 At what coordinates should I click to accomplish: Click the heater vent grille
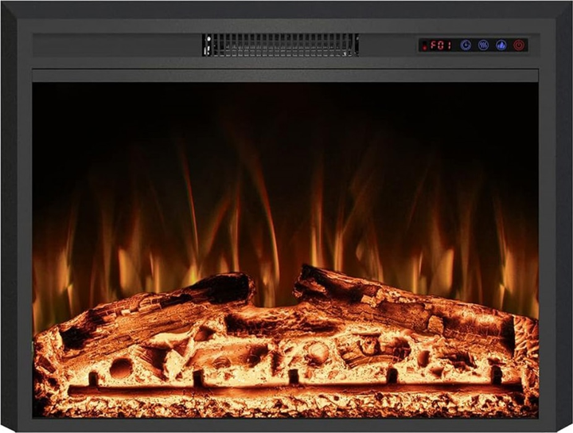[280, 45]
